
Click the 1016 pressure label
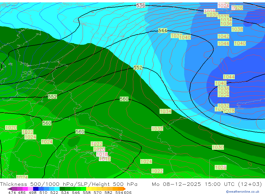coord(105,159)
